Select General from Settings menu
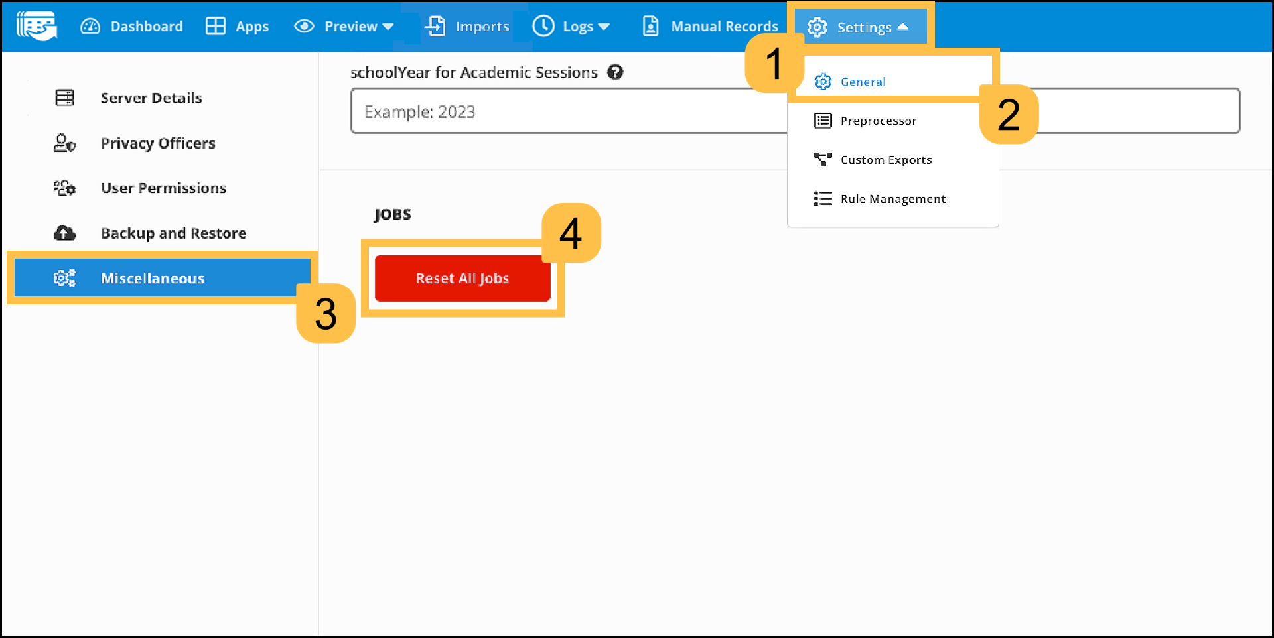 click(x=863, y=82)
